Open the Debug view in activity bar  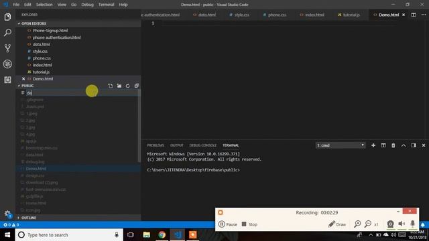7,64
